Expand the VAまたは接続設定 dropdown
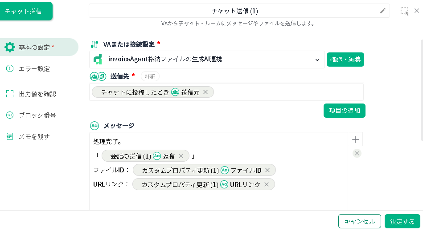423x231 pixels. [317, 60]
